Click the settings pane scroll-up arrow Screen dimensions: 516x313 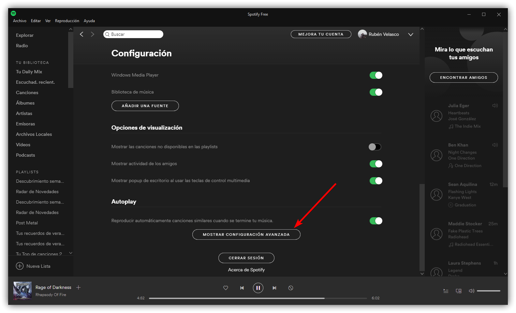pos(422,29)
